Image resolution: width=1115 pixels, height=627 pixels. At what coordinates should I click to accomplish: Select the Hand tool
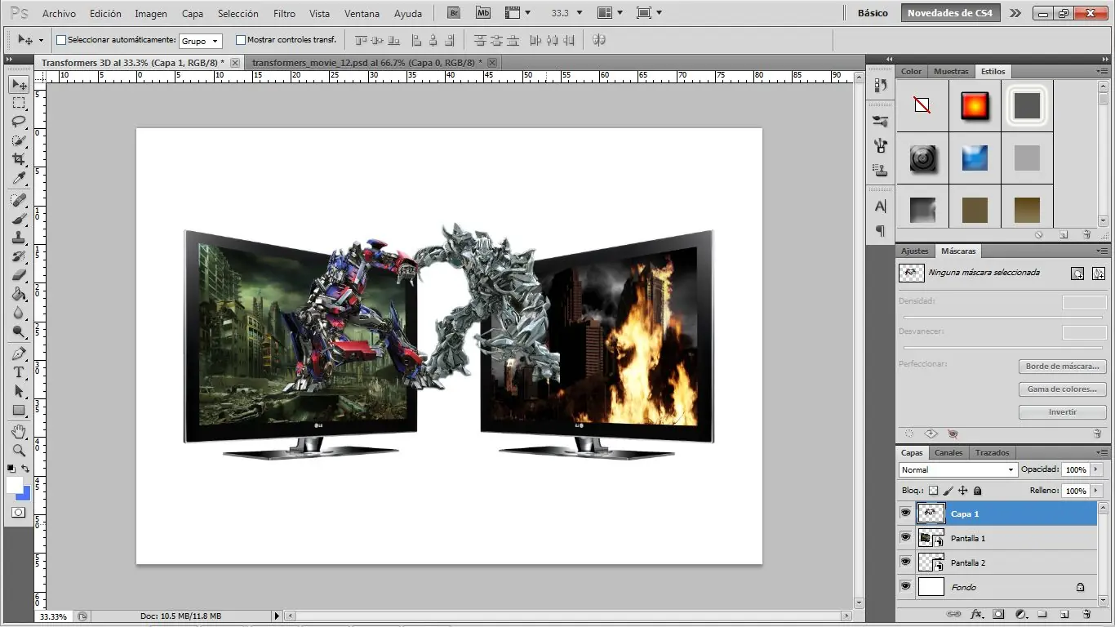(x=19, y=431)
